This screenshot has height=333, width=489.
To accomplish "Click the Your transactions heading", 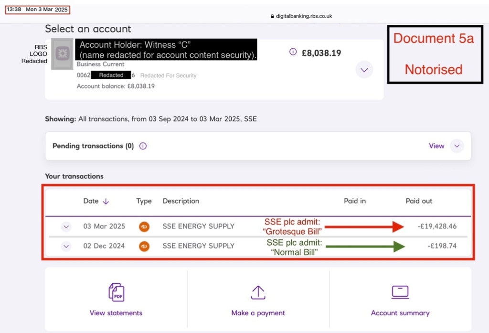I will [74, 176].
